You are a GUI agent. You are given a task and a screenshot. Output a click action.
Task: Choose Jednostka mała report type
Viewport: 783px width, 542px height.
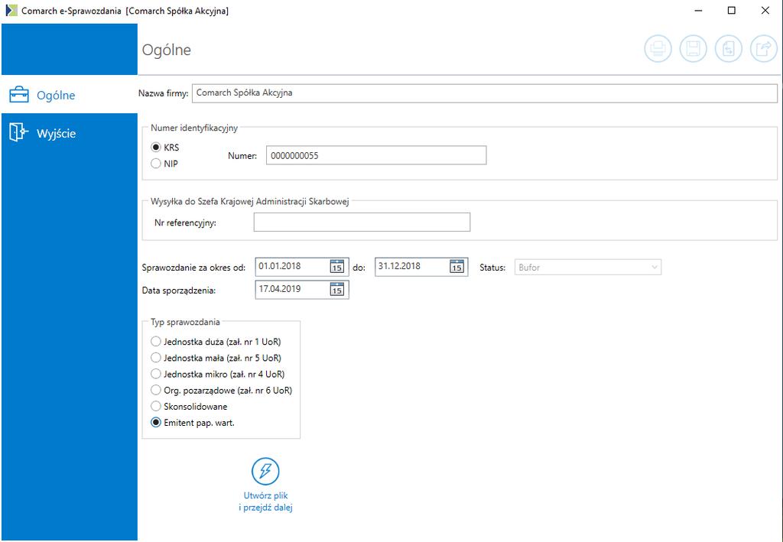pos(156,358)
